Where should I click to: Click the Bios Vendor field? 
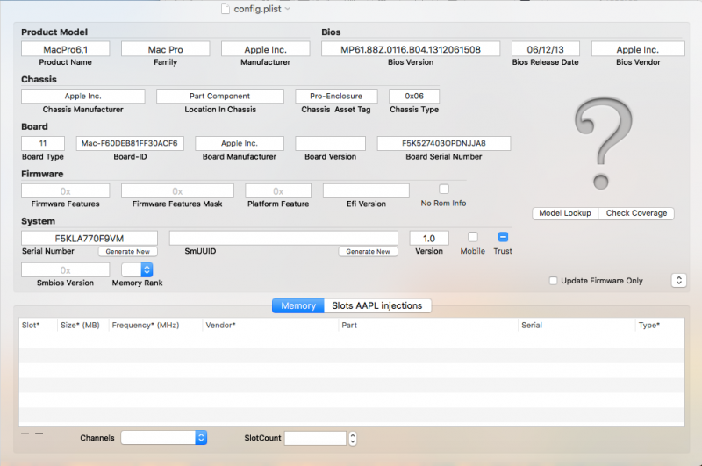638,49
